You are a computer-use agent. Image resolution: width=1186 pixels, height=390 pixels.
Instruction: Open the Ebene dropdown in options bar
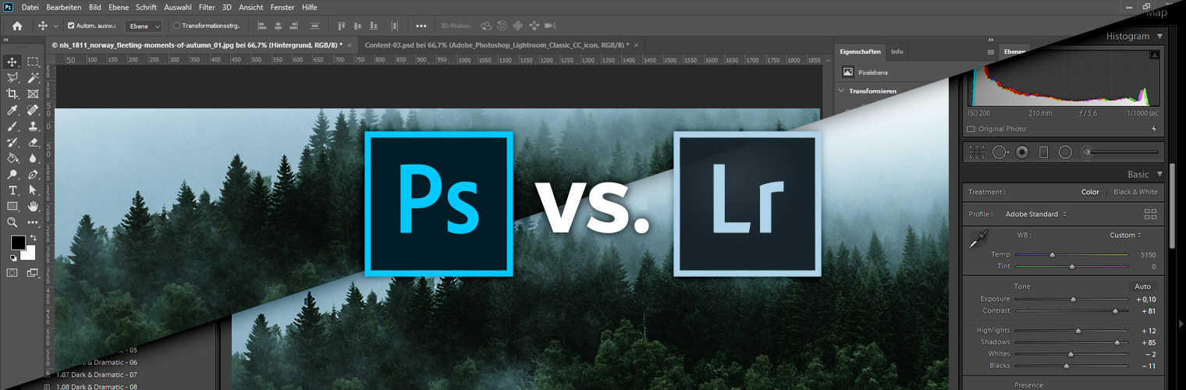pyautogui.click(x=144, y=26)
